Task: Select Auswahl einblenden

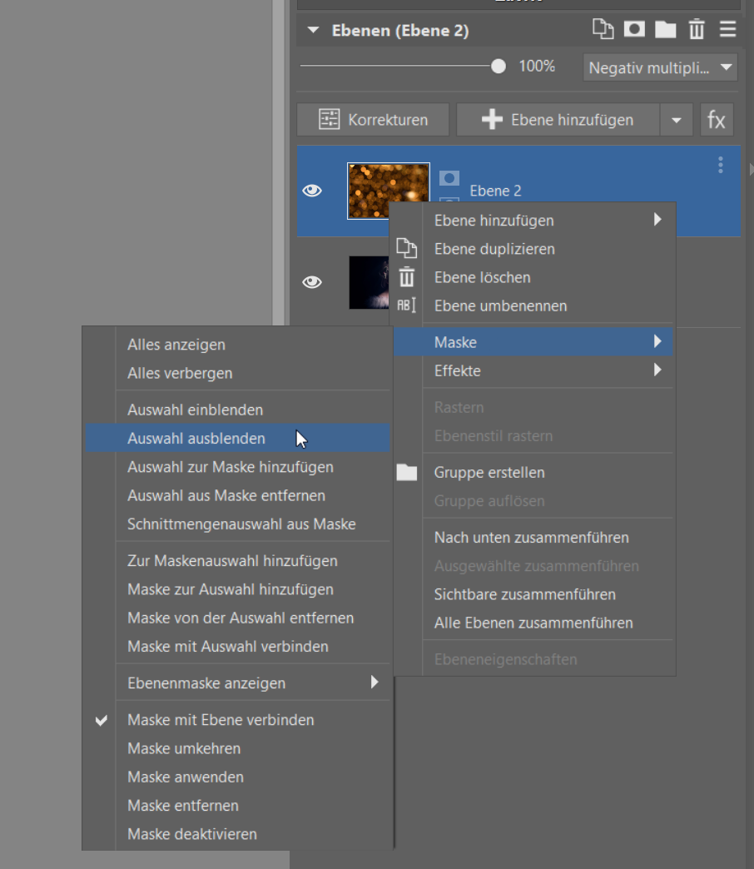Action: [238, 410]
